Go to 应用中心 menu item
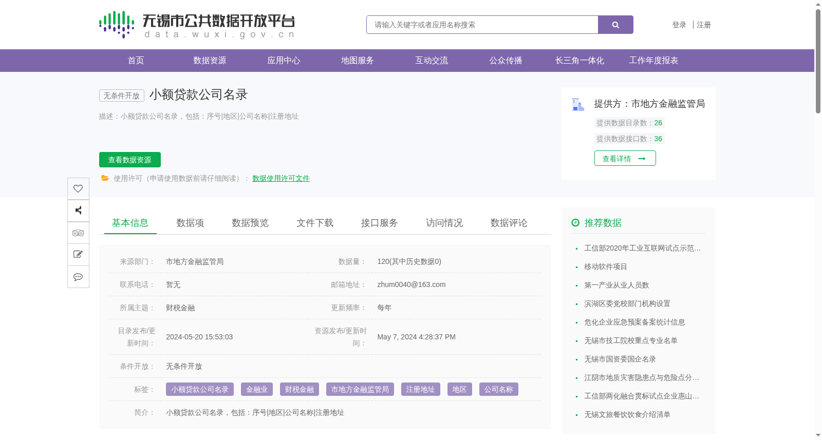The height and width of the screenshot is (440, 822). (x=284, y=61)
